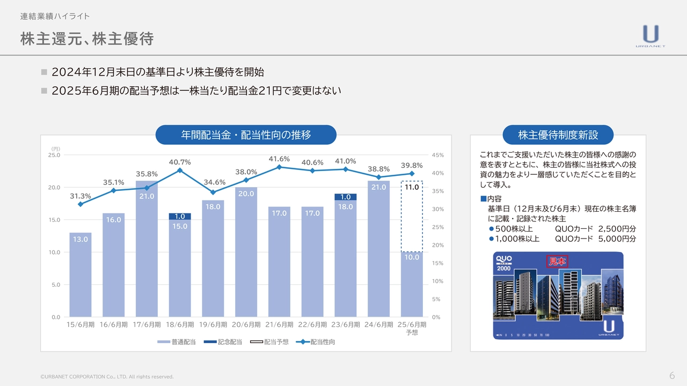The height and width of the screenshot is (386, 687).
Task: Click the 35.1% payout ratio data label
Action: [114, 182]
